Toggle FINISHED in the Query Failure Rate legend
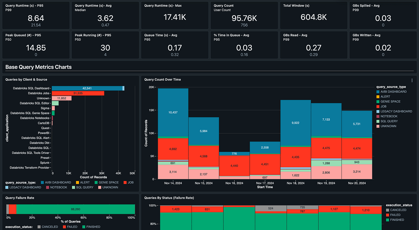This screenshot has width=419, height=230. (91, 227)
